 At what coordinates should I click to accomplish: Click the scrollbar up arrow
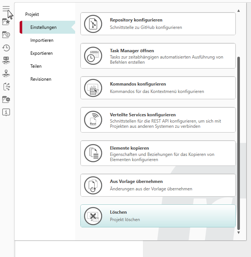click(x=239, y=10)
